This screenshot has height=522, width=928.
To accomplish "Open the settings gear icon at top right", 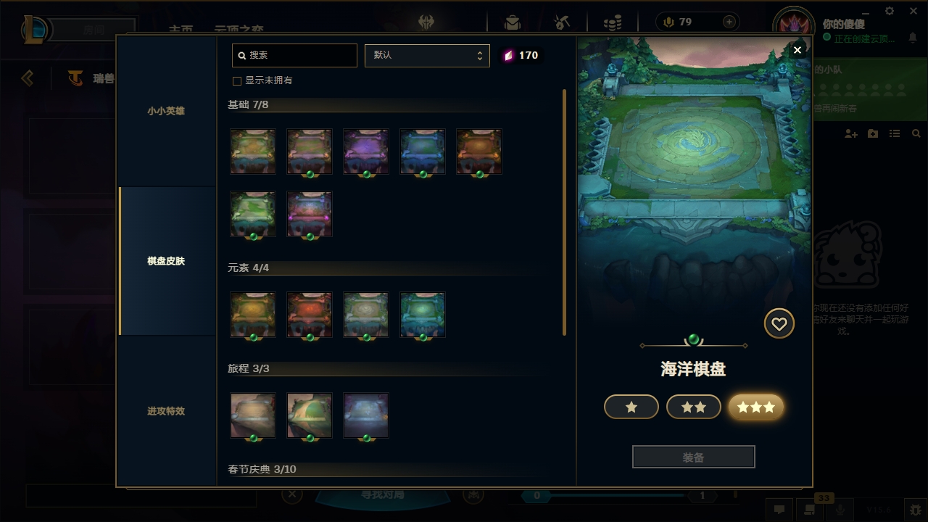I will click(890, 11).
